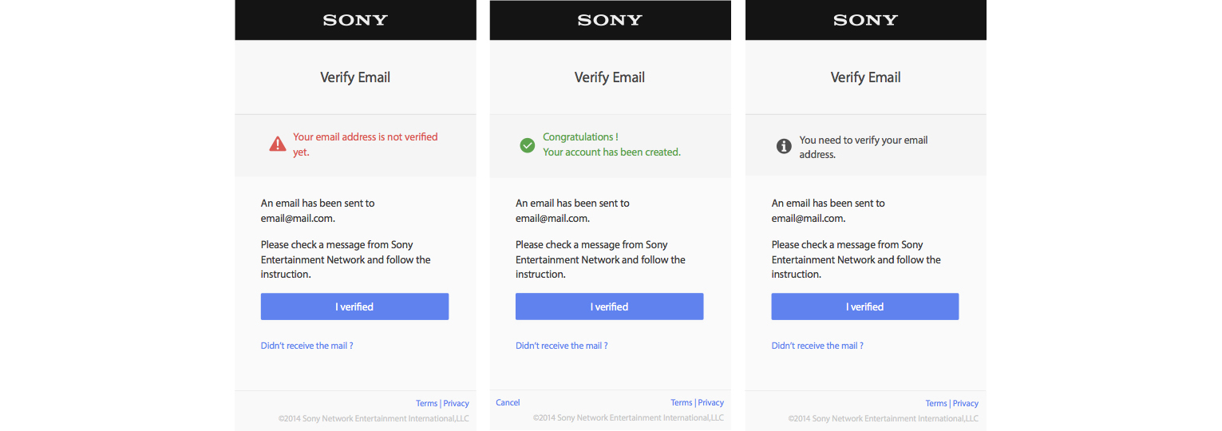
Task: Click the Sony logo above the error message
Action: 355,20
